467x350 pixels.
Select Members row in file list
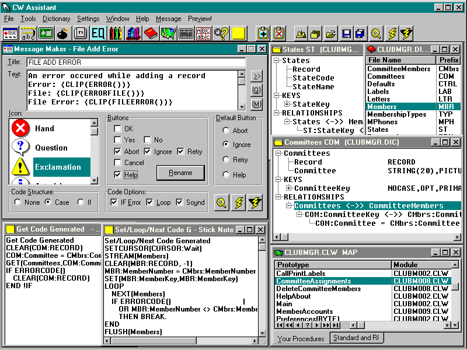coord(413,107)
